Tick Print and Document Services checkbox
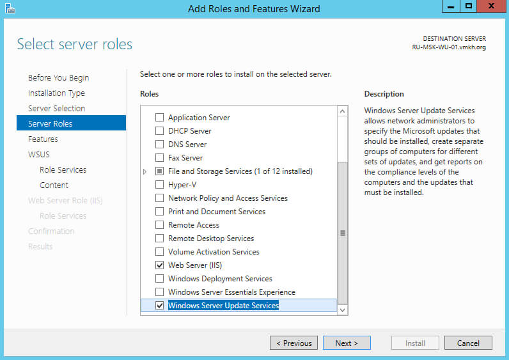Screen dimensions: 509x360 tap(159, 211)
